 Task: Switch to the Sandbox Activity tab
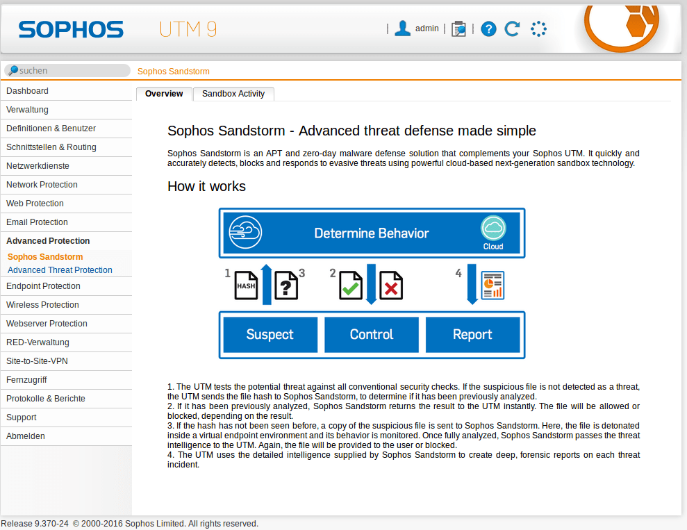coord(233,94)
